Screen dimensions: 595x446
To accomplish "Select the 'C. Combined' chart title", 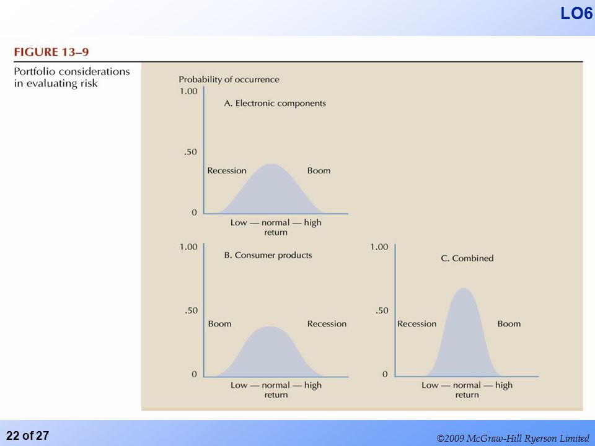I will 467,258.
